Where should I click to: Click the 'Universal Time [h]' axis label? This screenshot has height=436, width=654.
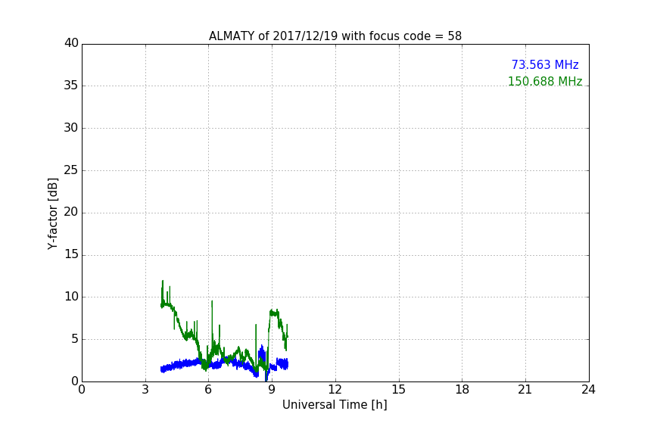tap(335, 405)
